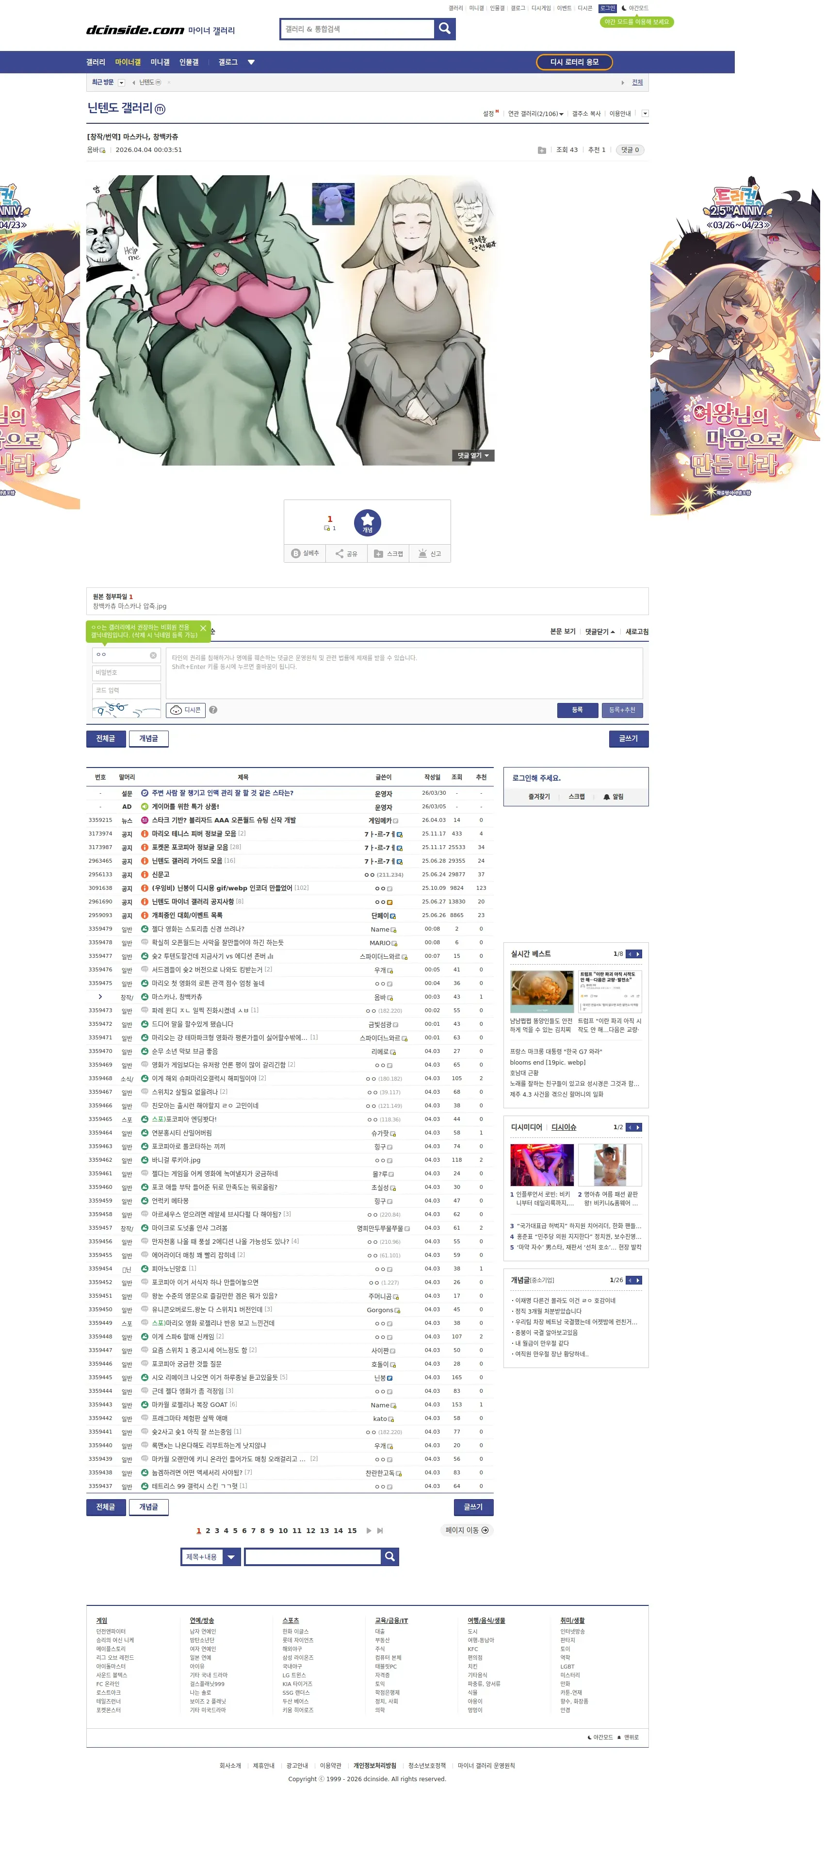The height and width of the screenshot is (1870, 825).
Task: Open the 마리오 테니스 피버 정보글 모음 notice
Action: click(194, 834)
